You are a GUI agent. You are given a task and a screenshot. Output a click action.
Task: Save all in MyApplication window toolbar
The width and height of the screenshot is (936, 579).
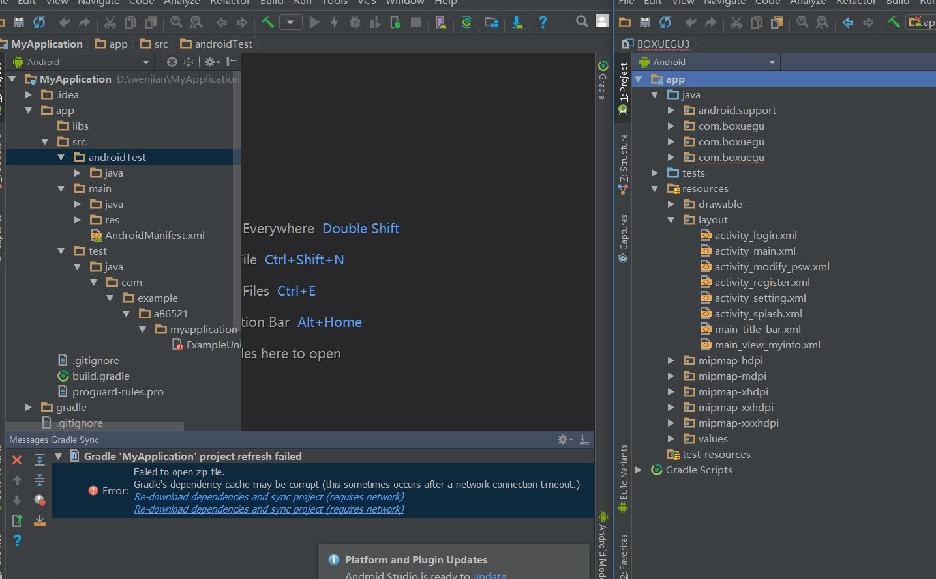click(x=19, y=23)
